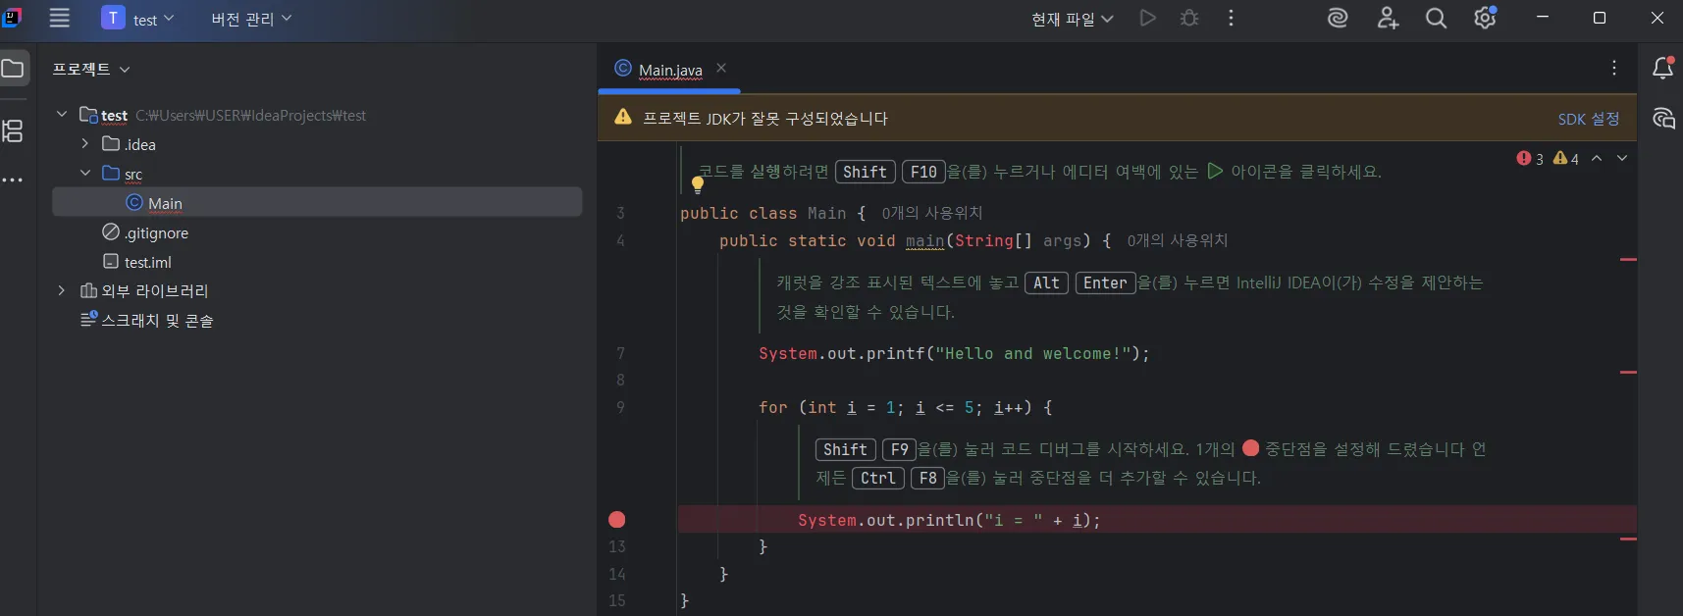
Task: Select 스크래치 및 콘솔 node
Action: 147,320
